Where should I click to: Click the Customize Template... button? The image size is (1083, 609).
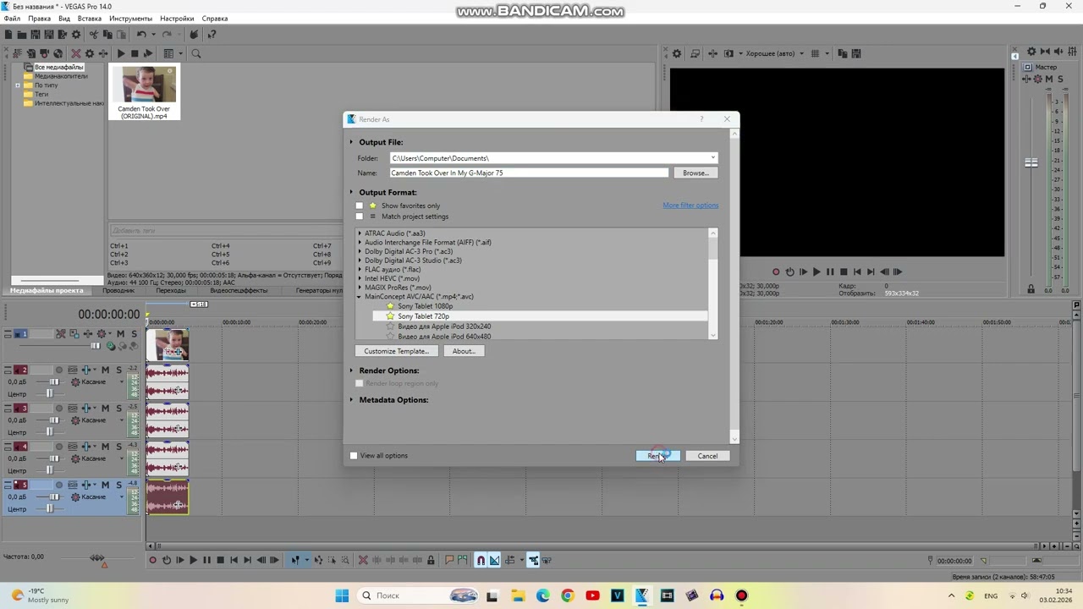(396, 351)
